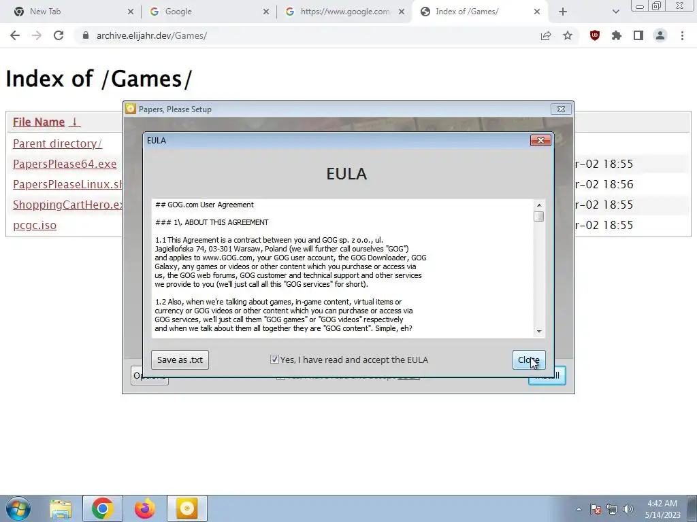Open the Chrome three-dot menu
The height and width of the screenshot is (522, 697).
(x=682, y=35)
